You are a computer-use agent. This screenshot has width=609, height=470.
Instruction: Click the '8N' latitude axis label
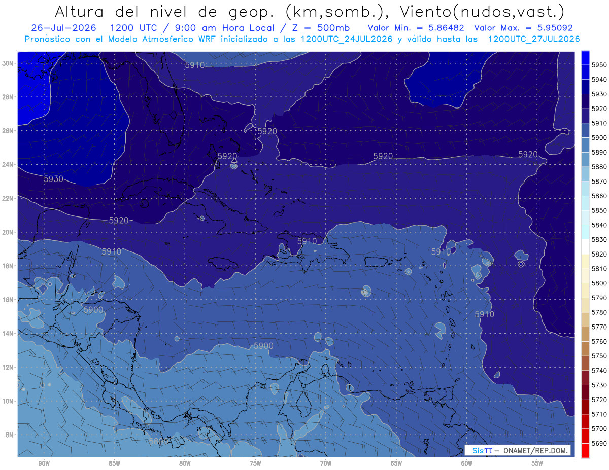(x=10, y=435)
